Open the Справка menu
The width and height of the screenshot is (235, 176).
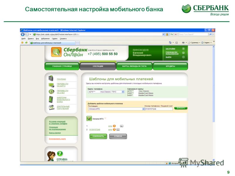click(63, 39)
